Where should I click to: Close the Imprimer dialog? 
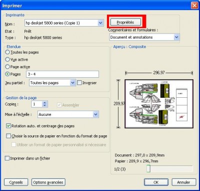tap(194, 6)
